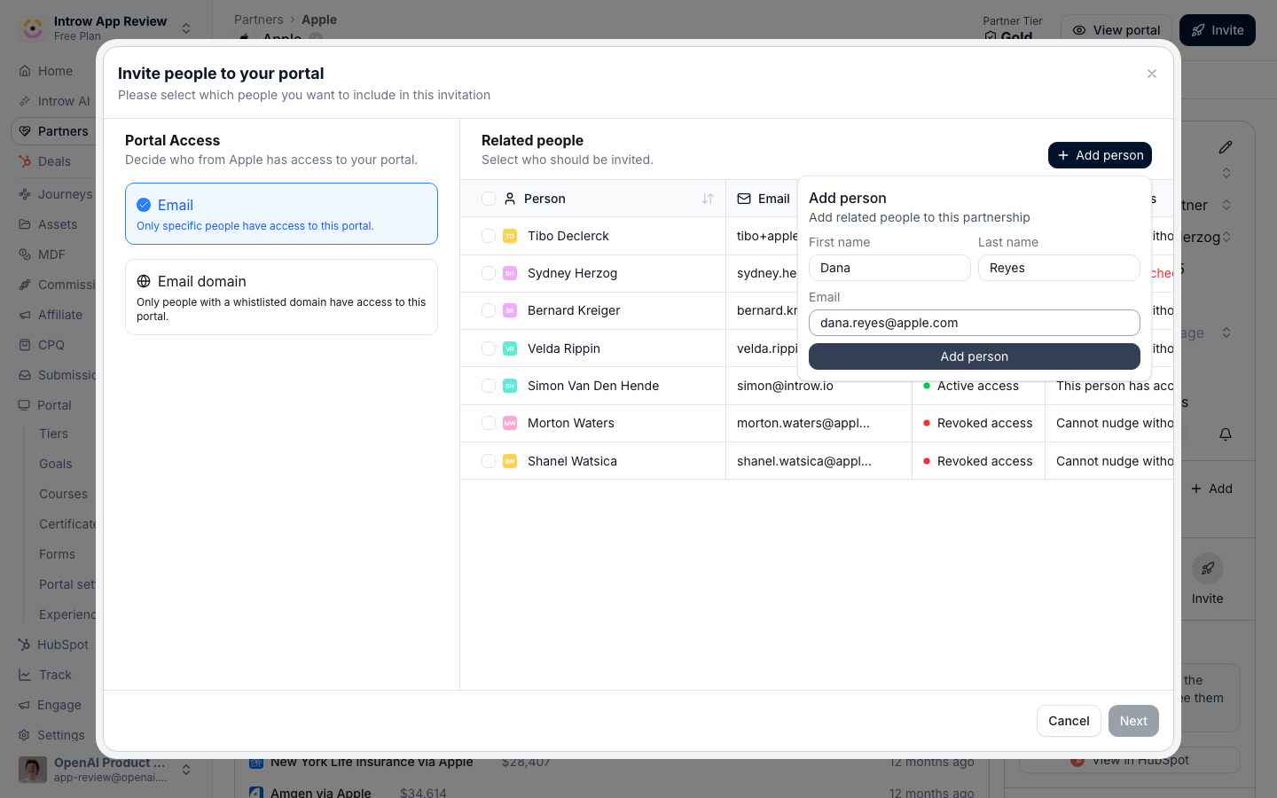The image size is (1277, 798).
Task: Click the View portal button with eye icon
Action: pyautogui.click(x=1116, y=30)
